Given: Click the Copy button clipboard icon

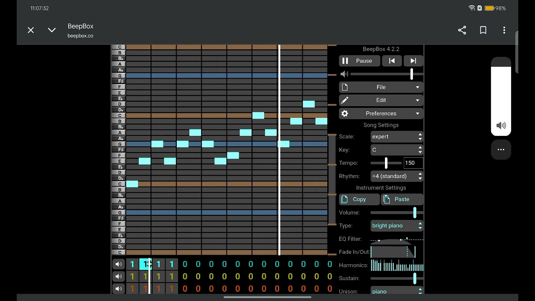Looking at the screenshot, I should pyautogui.click(x=344, y=199).
